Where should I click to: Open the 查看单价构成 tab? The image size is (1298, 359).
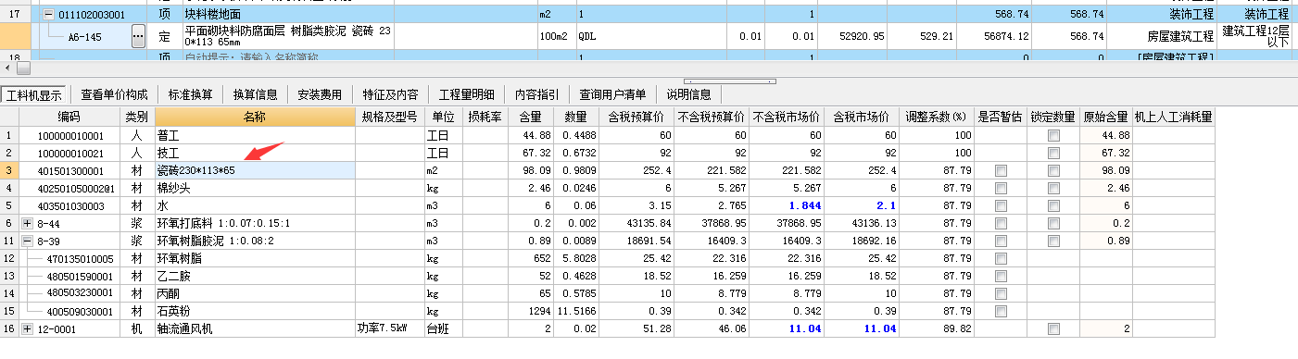click(x=114, y=95)
